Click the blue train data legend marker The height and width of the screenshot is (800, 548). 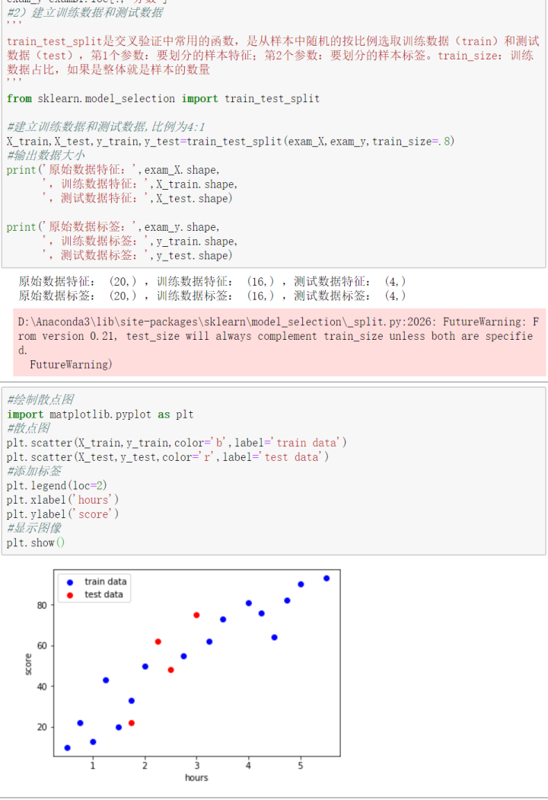[x=70, y=582]
